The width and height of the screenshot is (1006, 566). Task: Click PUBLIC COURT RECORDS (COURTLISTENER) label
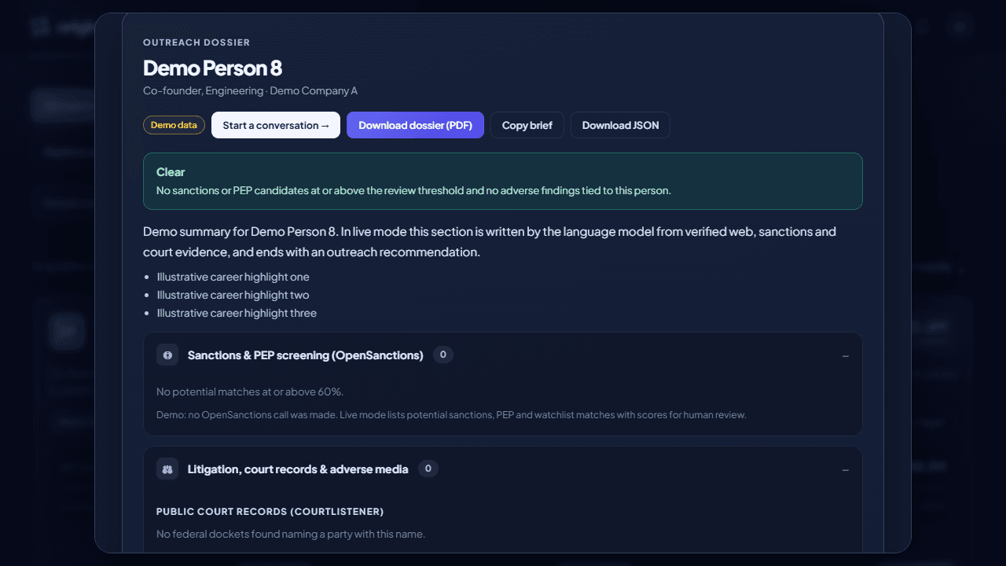[x=270, y=511]
